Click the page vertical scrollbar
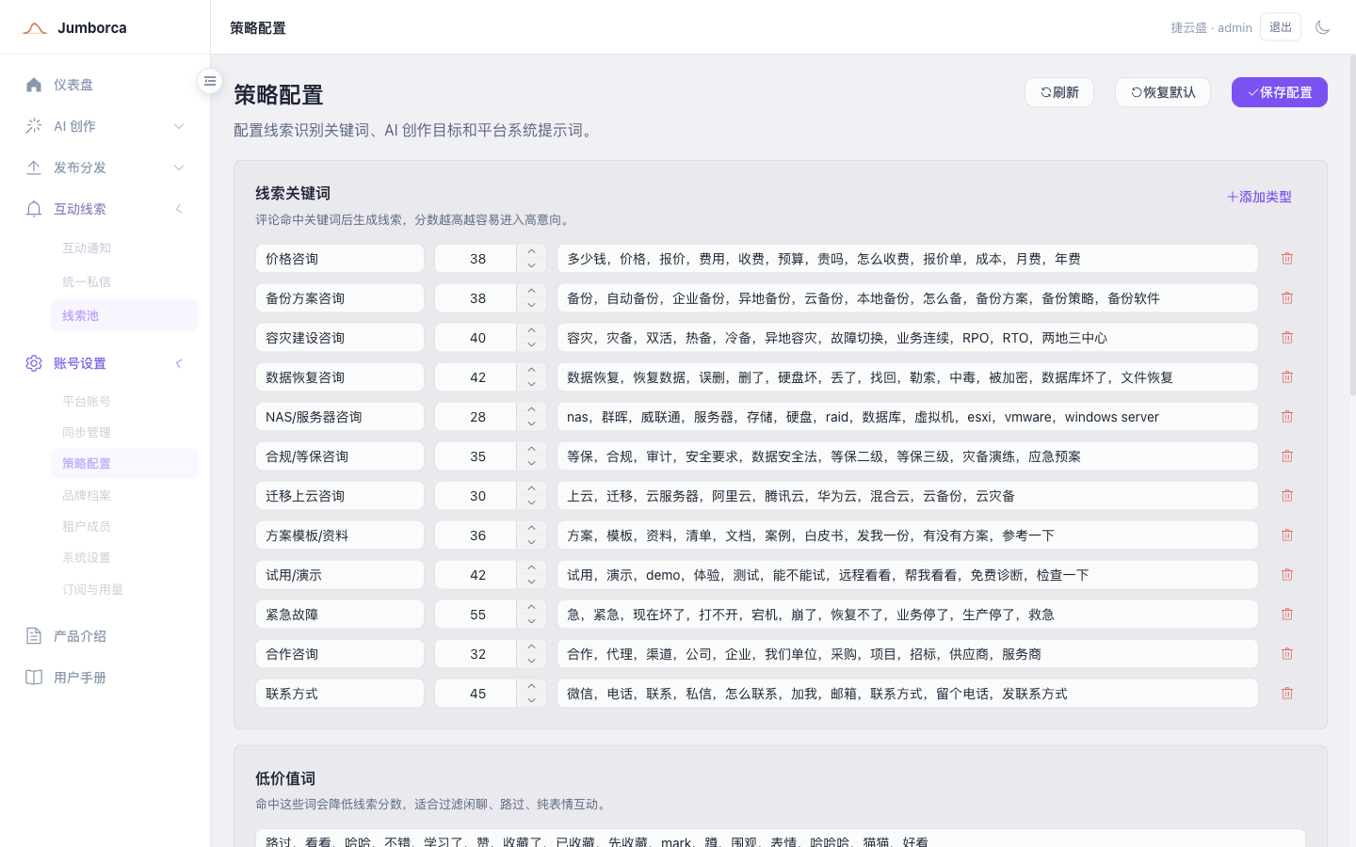 click(1352, 226)
